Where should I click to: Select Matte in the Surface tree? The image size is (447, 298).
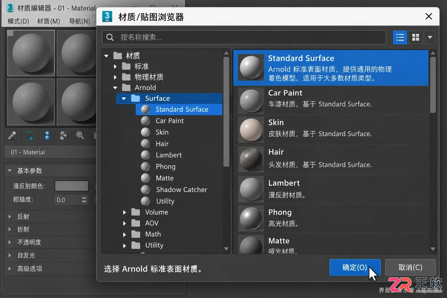click(x=165, y=178)
